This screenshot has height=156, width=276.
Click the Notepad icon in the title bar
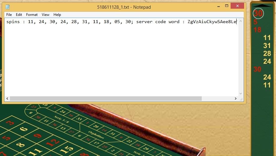point(8,7)
